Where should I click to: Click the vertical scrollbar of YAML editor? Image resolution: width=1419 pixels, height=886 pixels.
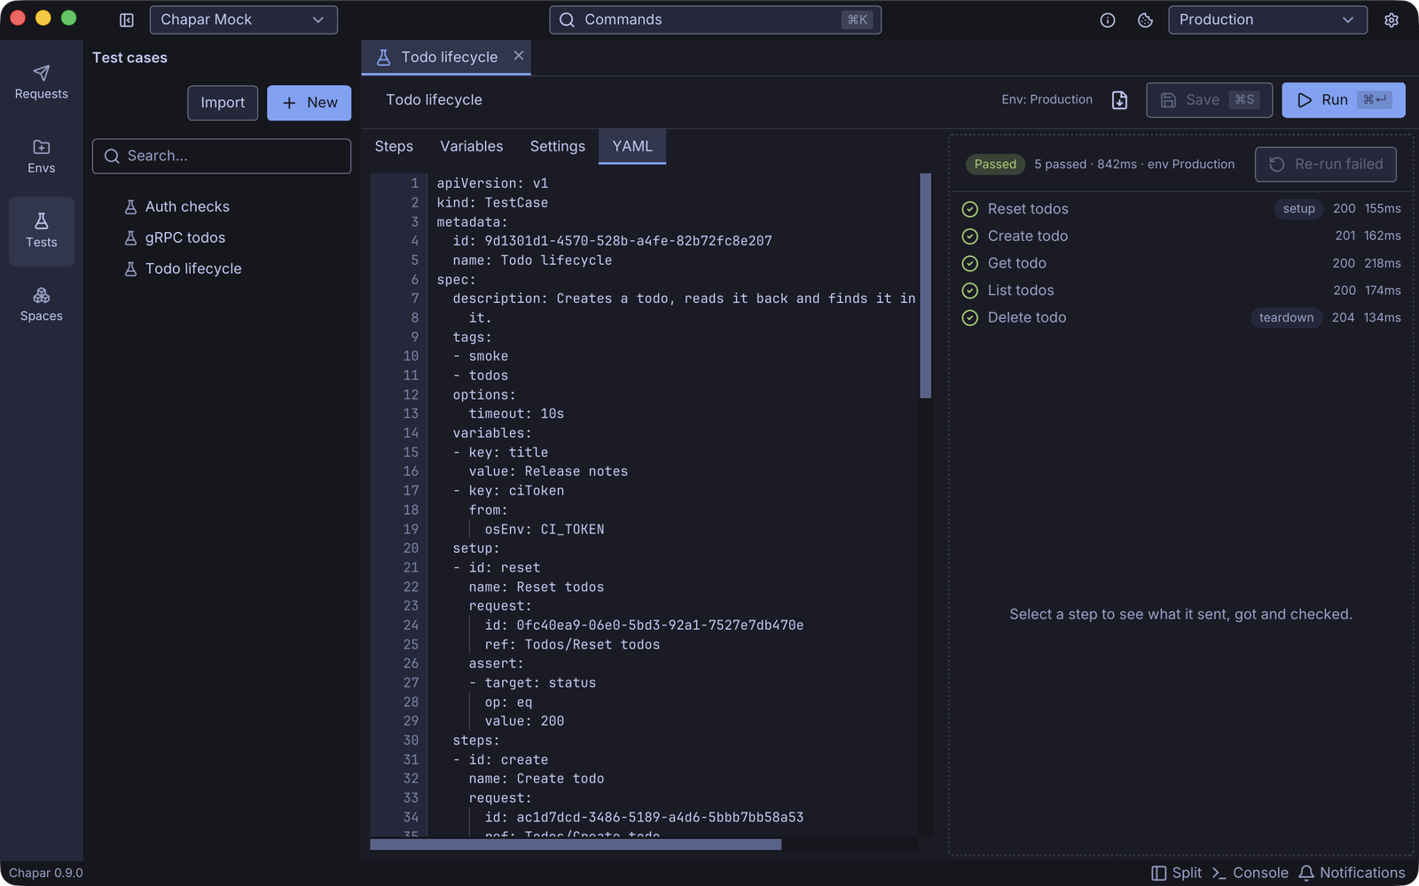pos(926,285)
